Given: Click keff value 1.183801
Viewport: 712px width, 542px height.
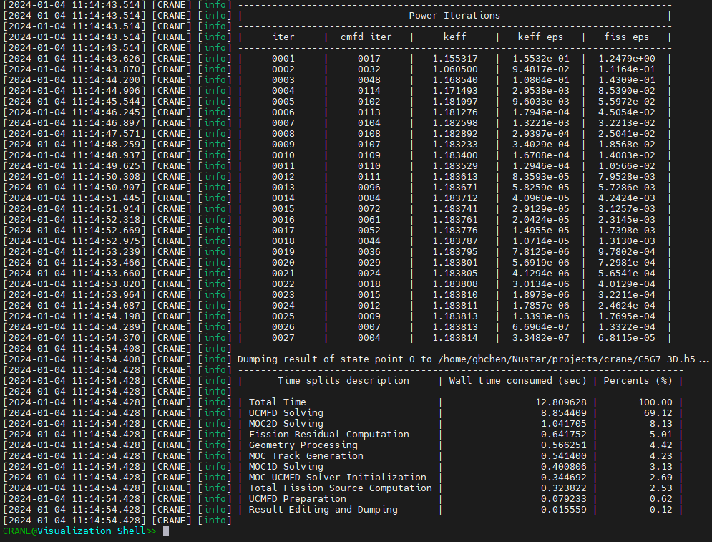Looking at the screenshot, I should [x=455, y=263].
